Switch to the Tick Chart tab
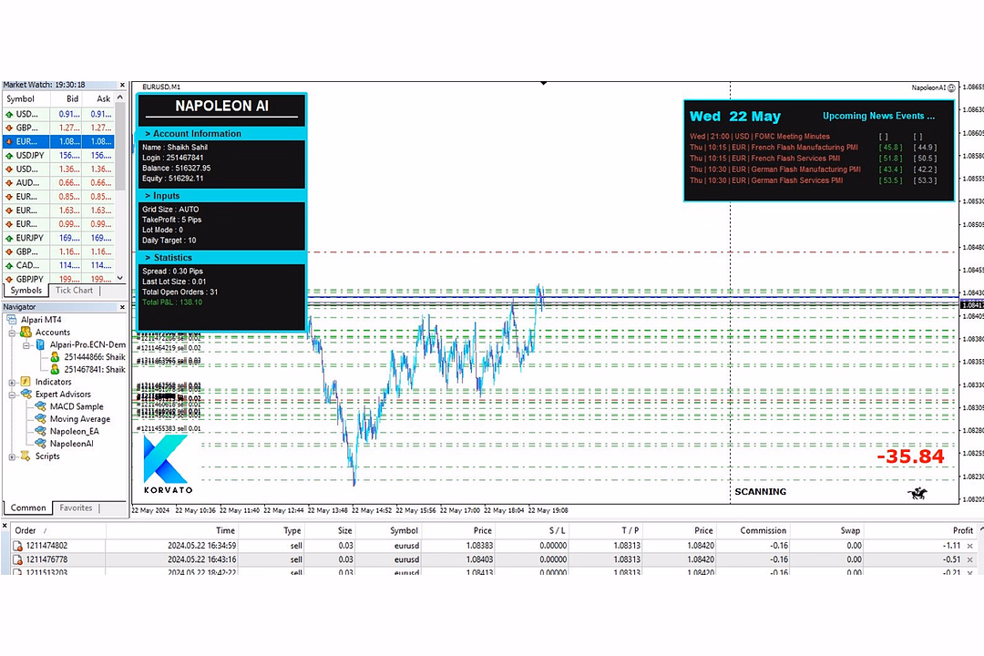Viewport: 984px width, 656px height. pyautogui.click(x=74, y=290)
